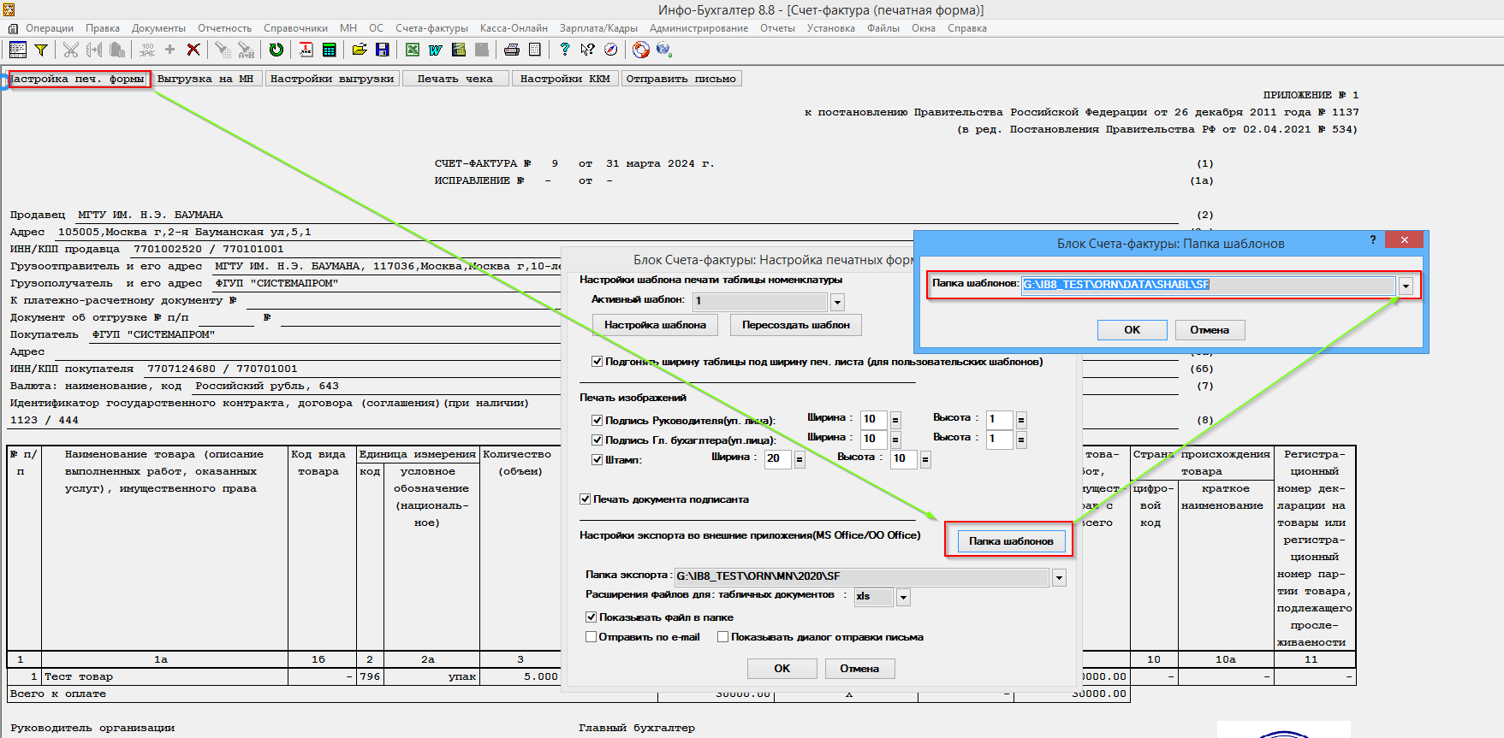This screenshot has width=1504, height=738.
Task: Click the paste clipboard icon
Action: tap(117, 50)
